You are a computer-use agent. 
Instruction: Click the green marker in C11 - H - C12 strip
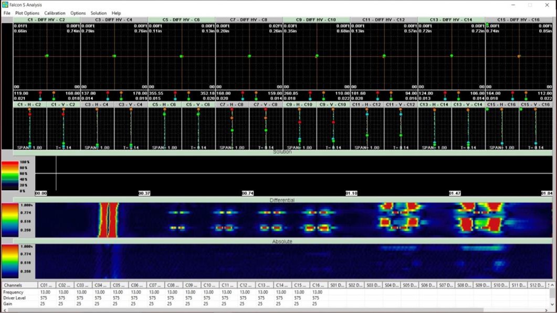(367, 135)
